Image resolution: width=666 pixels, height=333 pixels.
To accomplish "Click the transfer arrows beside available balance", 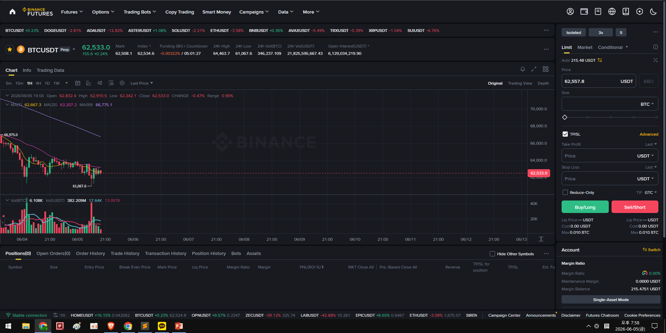I will tap(600, 60).
